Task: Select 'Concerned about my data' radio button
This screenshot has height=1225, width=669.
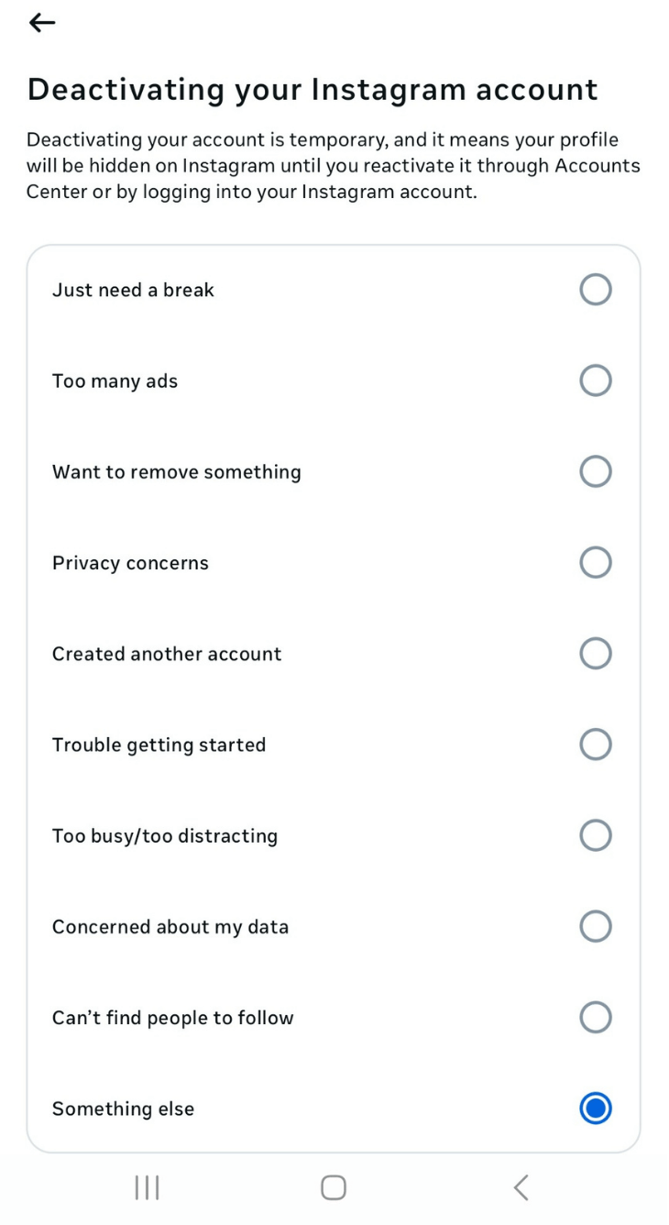Action: coord(595,926)
